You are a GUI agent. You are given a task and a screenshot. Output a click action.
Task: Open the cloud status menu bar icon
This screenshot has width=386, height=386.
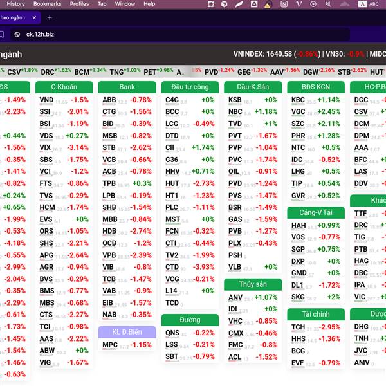click(345, 4)
